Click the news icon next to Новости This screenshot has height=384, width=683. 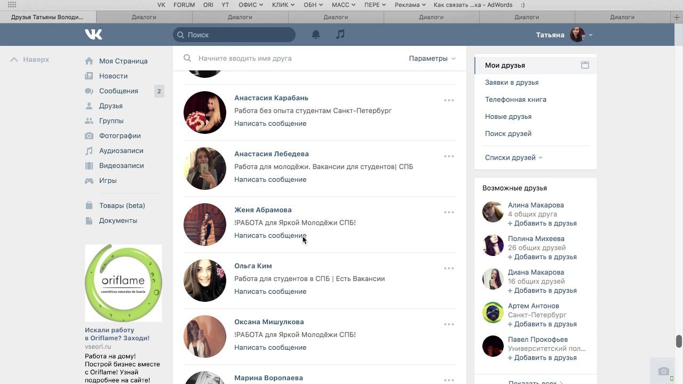click(x=89, y=76)
